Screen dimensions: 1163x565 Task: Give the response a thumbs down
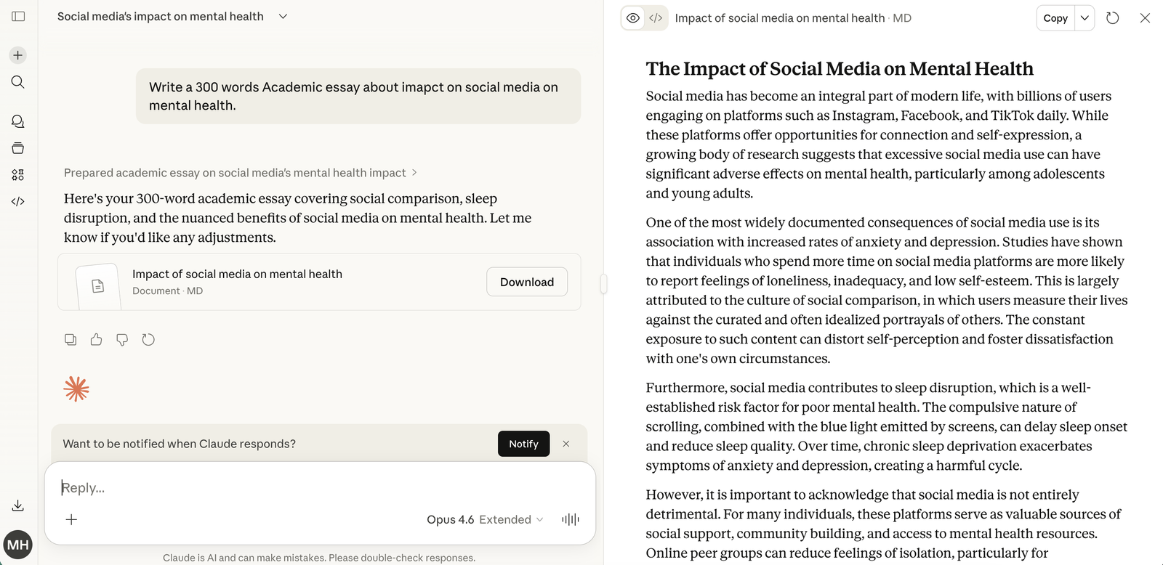[121, 339]
